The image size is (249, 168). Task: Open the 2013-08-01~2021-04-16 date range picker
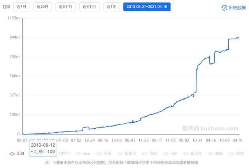147,7
